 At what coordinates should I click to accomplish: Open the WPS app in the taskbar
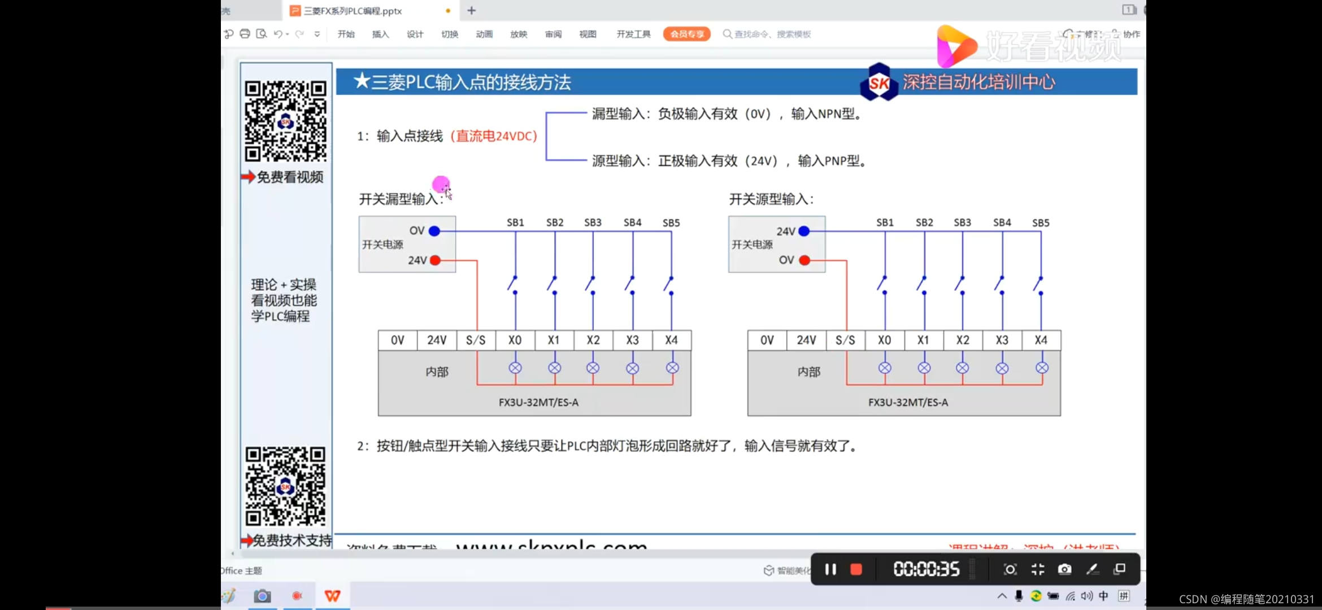click(333, 596)
